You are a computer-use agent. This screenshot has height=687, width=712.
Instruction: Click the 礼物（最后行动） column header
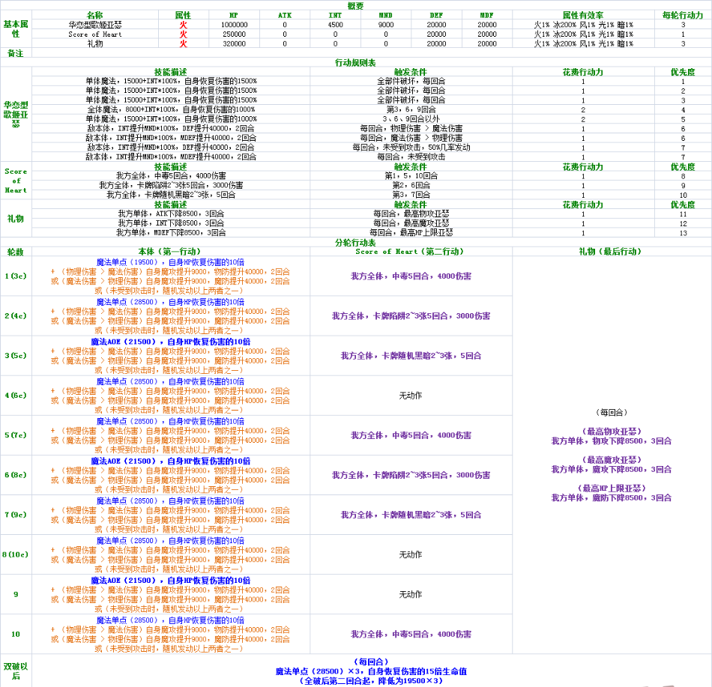click(610, 252)
